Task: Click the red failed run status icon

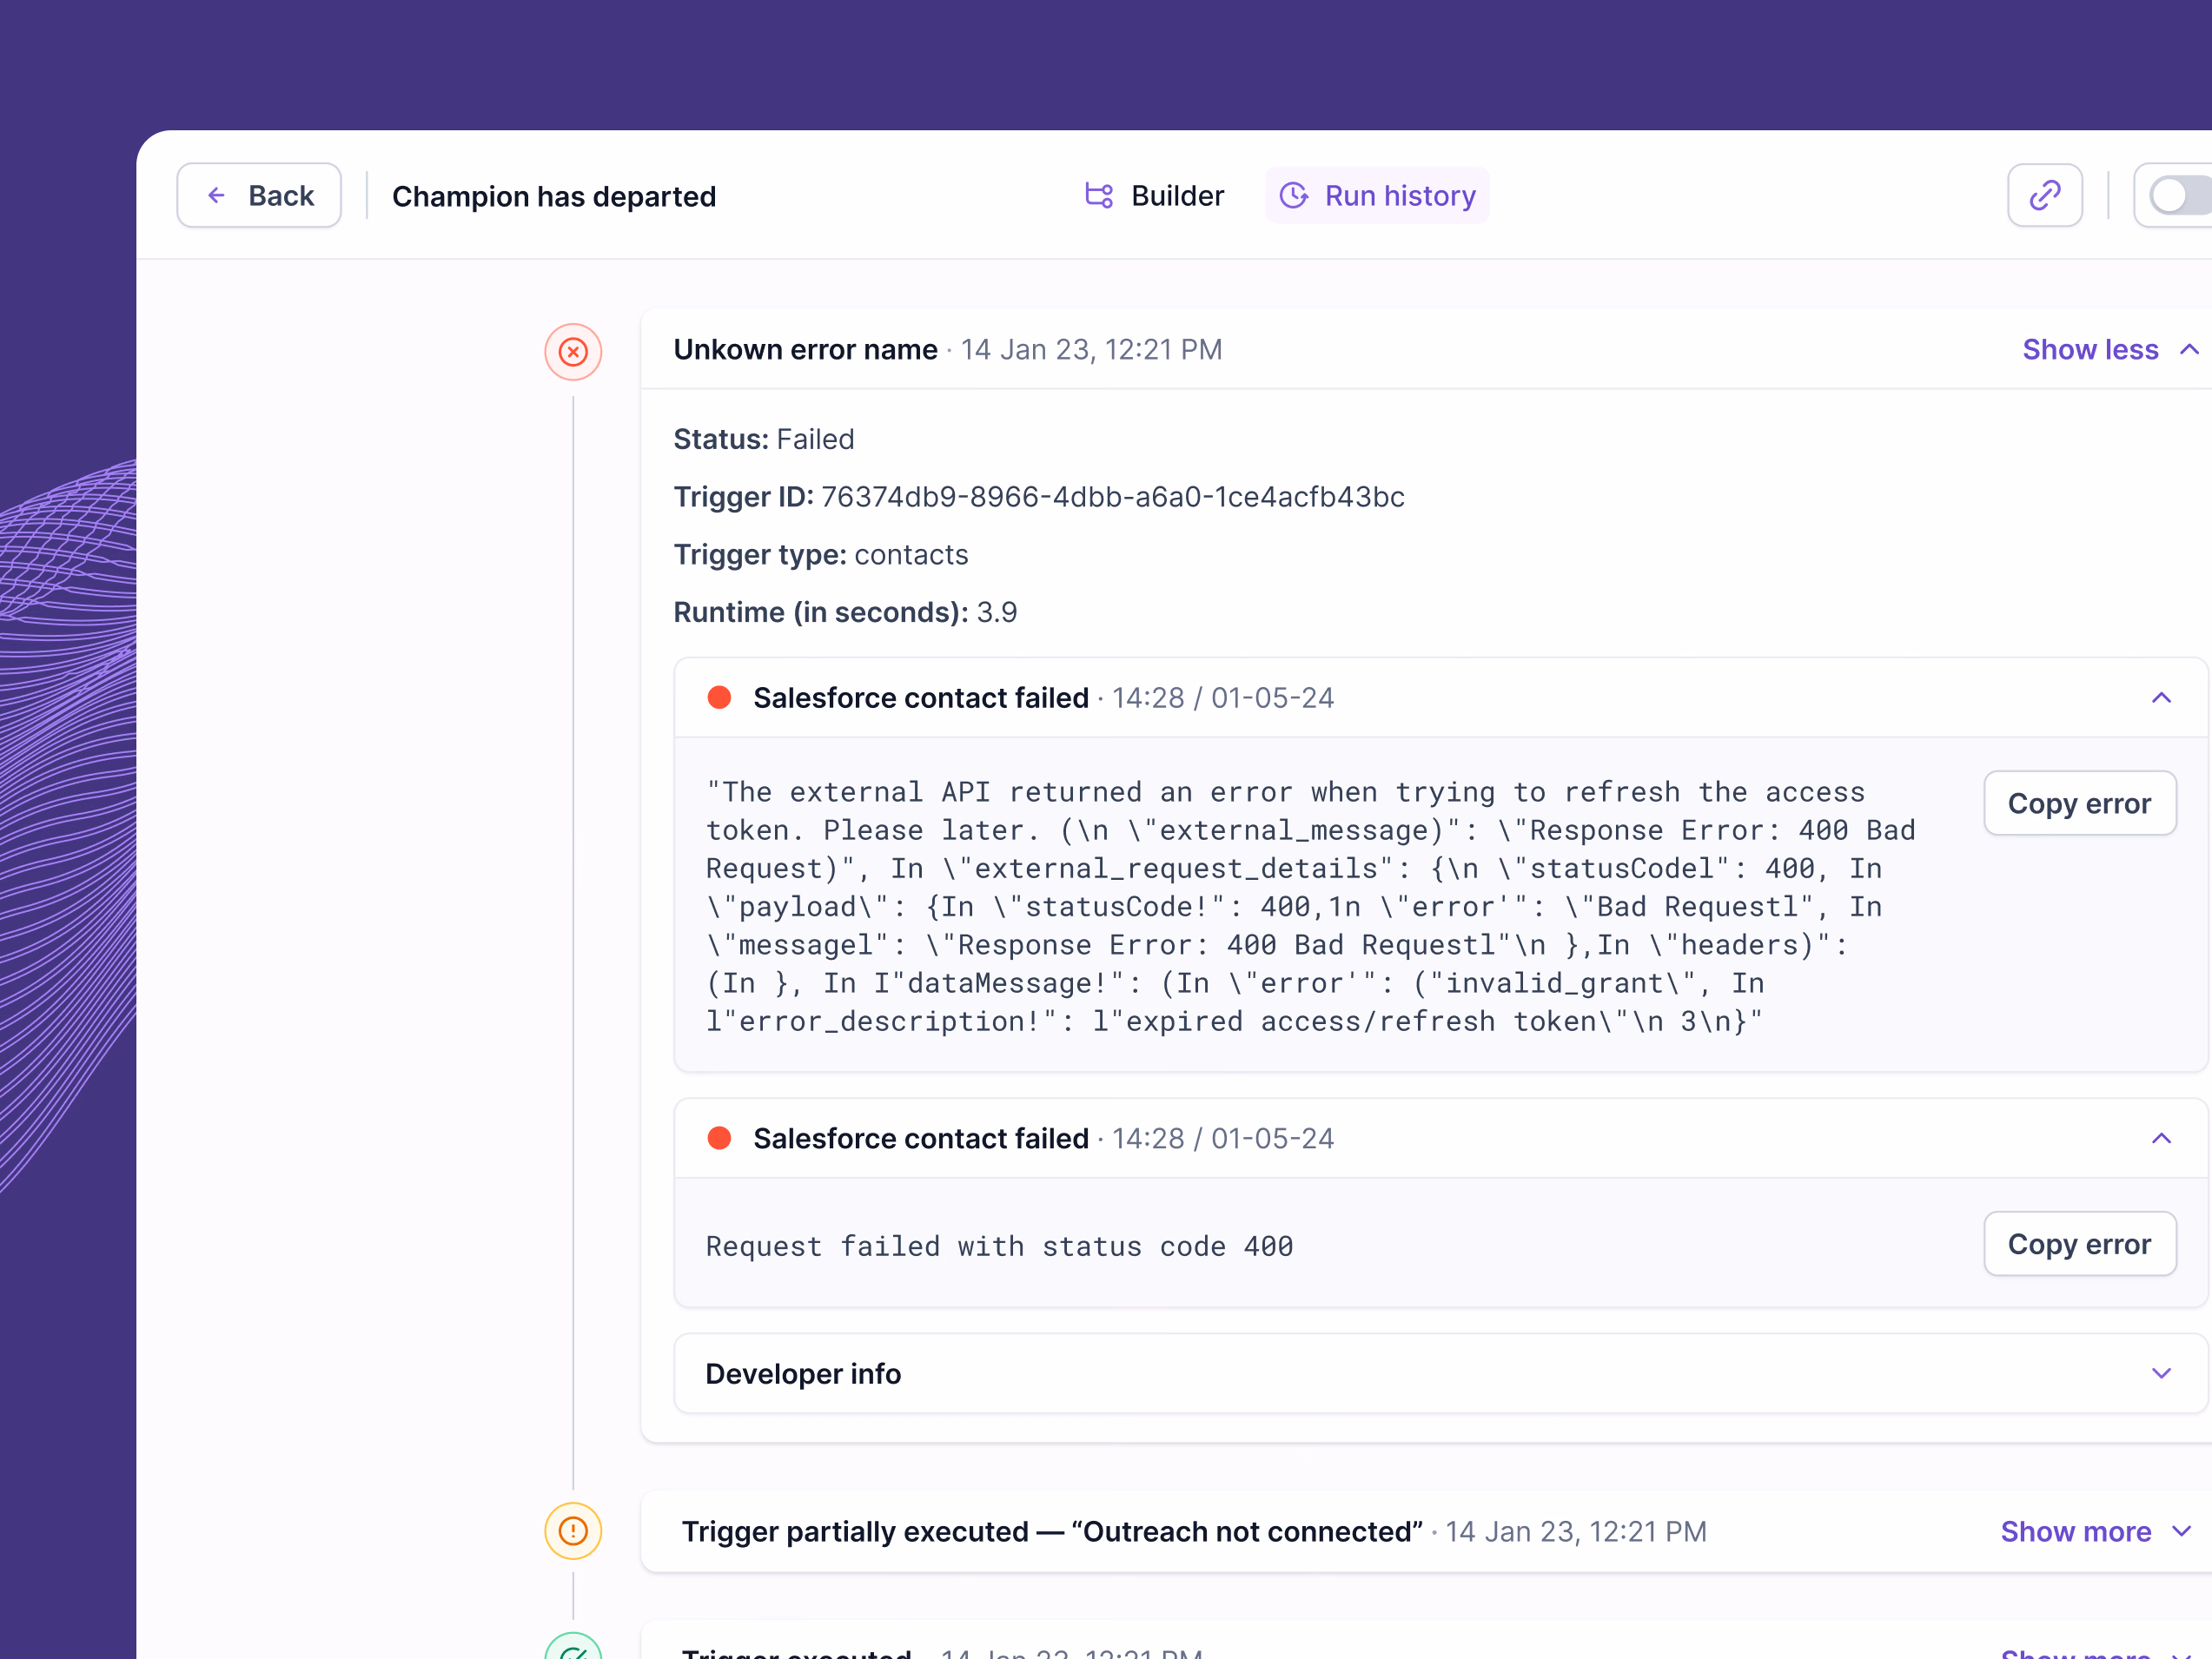Action: [x=573, y=352]
